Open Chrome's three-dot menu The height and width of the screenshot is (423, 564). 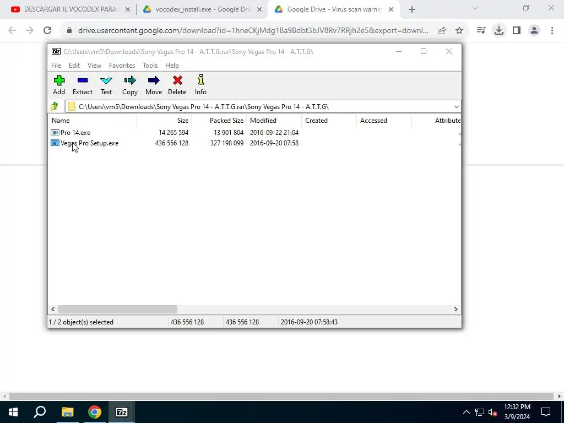pyautogui.click(x=552, y=30)
